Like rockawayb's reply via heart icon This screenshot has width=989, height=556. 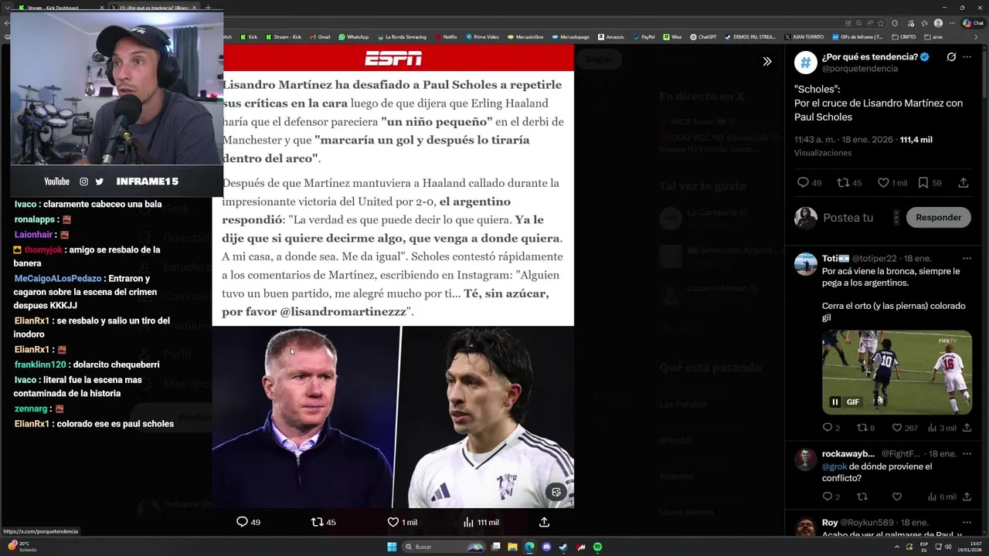click(897, 497)
